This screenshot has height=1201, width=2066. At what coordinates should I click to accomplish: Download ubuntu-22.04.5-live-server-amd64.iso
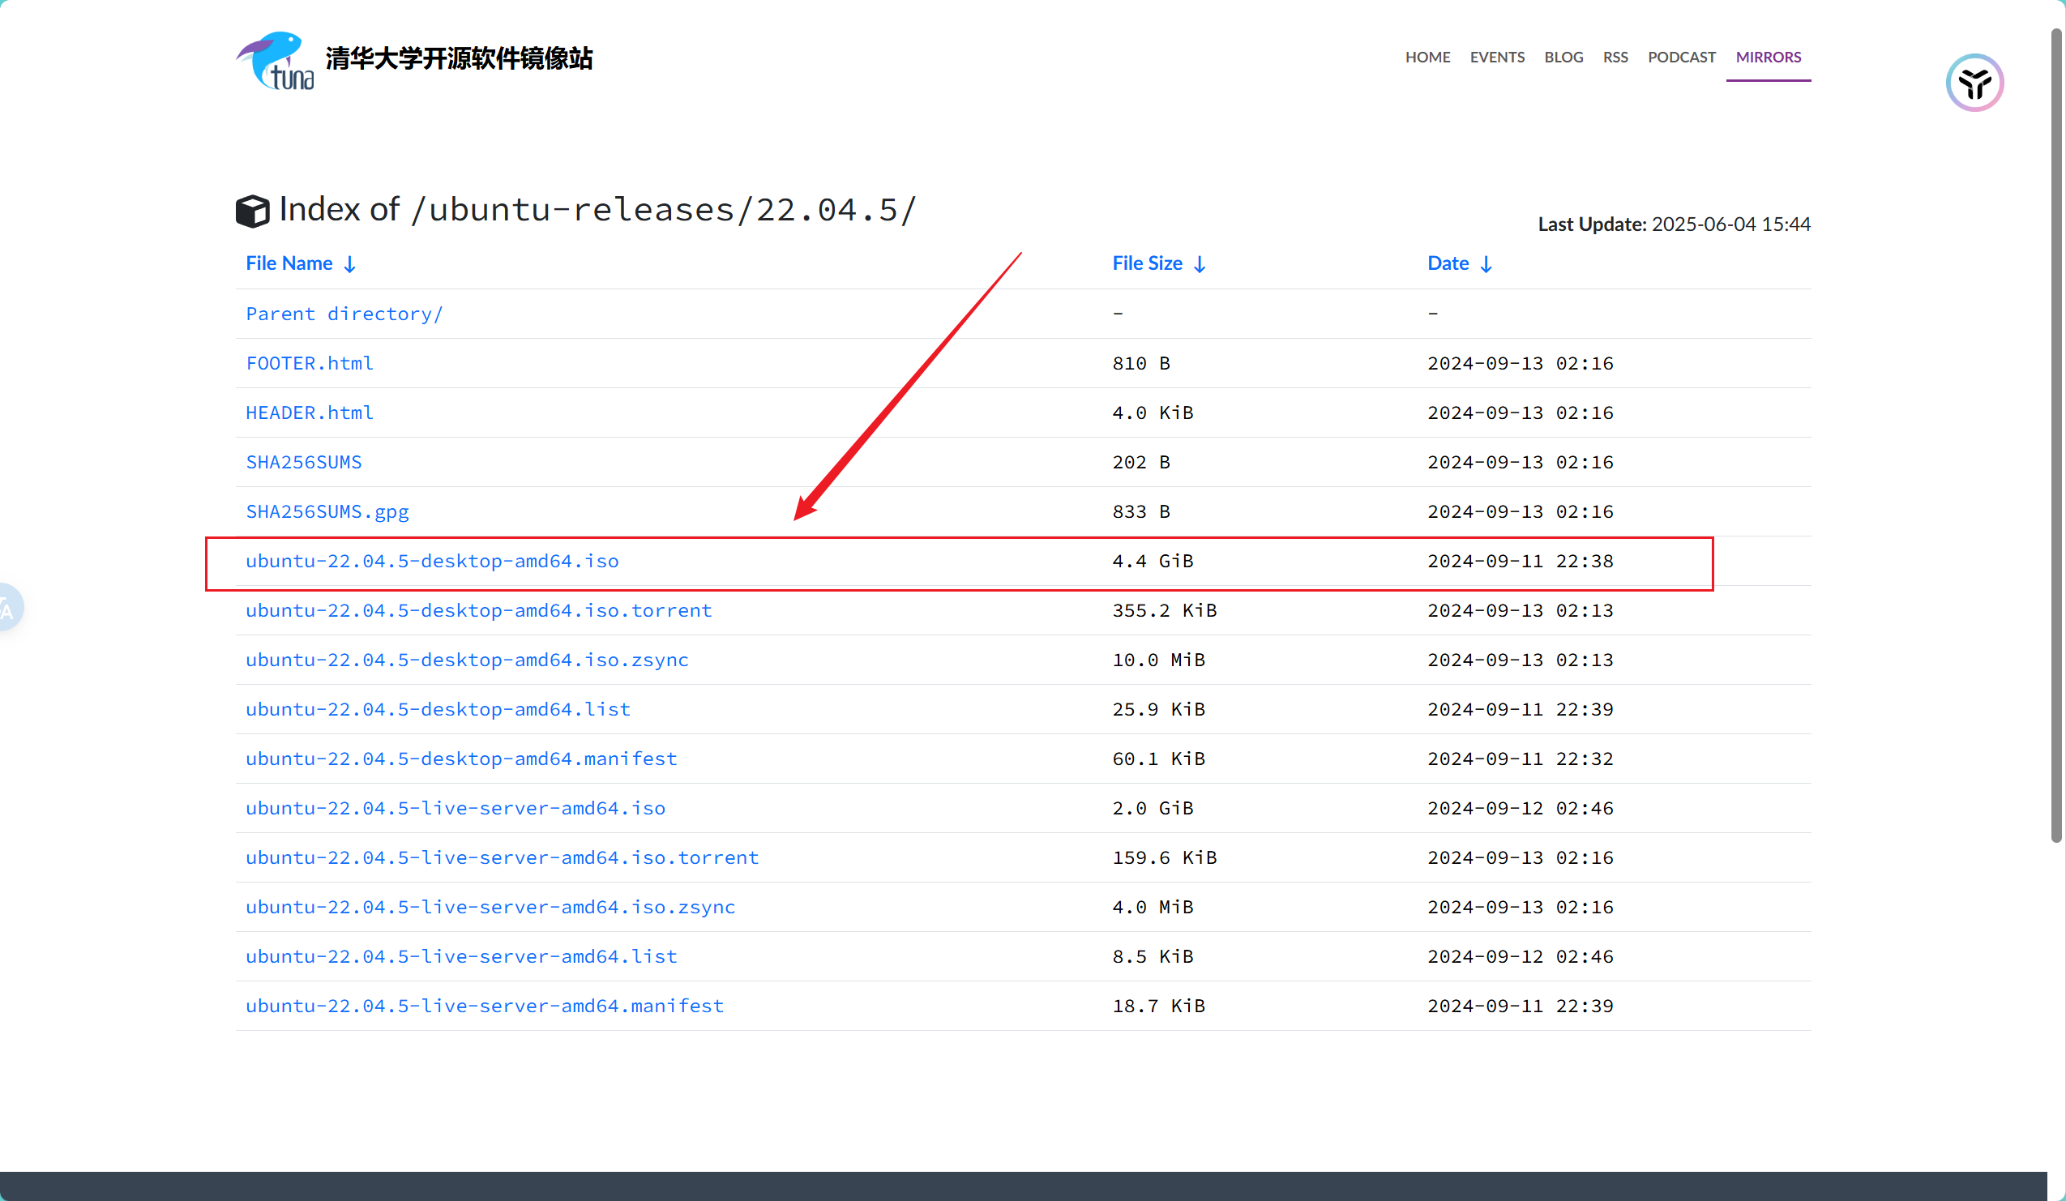[x=455, y=808]
